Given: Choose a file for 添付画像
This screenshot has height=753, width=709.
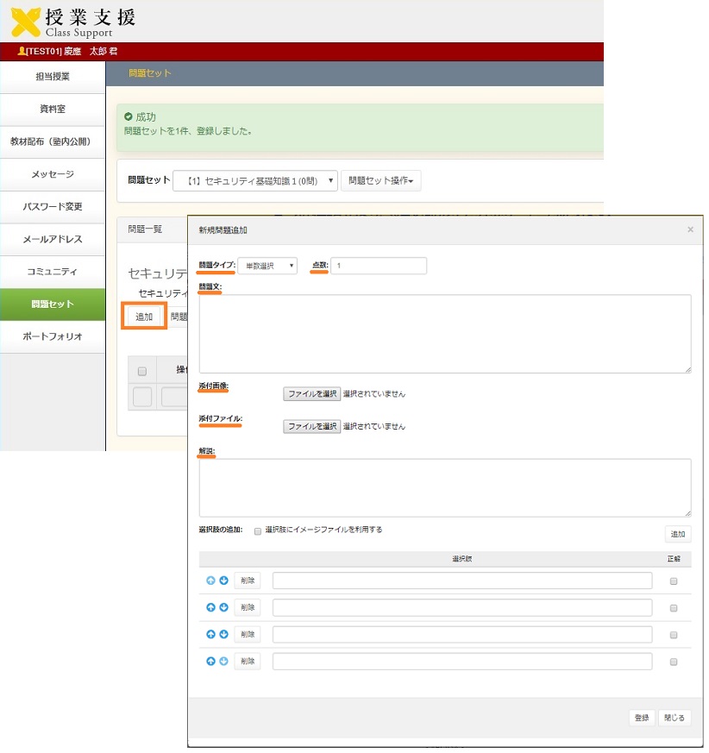Looking at the screenshot, I should [x=311, y=393].
